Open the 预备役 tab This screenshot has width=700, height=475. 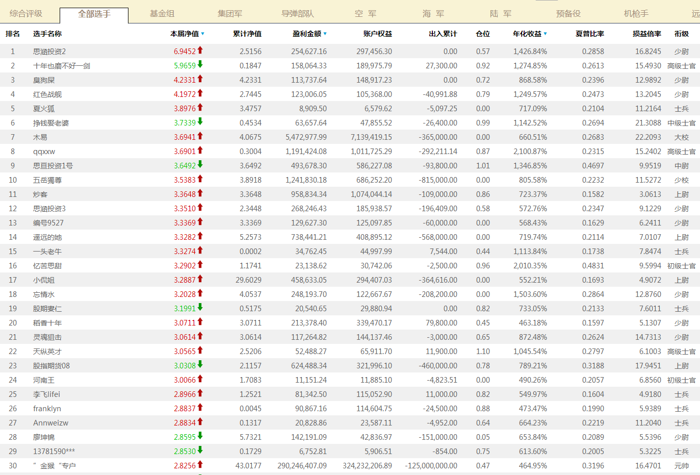568,14
